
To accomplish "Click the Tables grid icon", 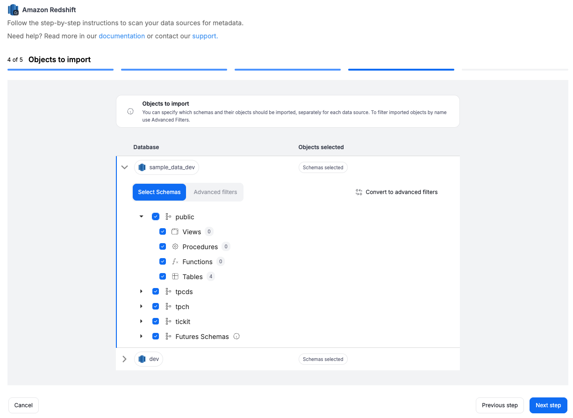I will [x=175, y=277].
